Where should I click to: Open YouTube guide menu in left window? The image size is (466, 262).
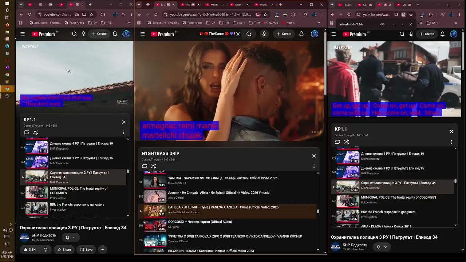(23, 34)
